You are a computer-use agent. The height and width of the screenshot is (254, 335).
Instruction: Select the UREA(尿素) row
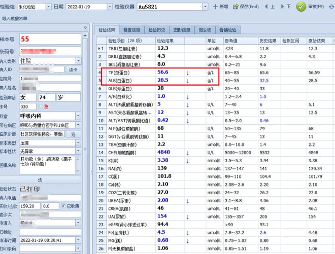(x=215, y=201)
